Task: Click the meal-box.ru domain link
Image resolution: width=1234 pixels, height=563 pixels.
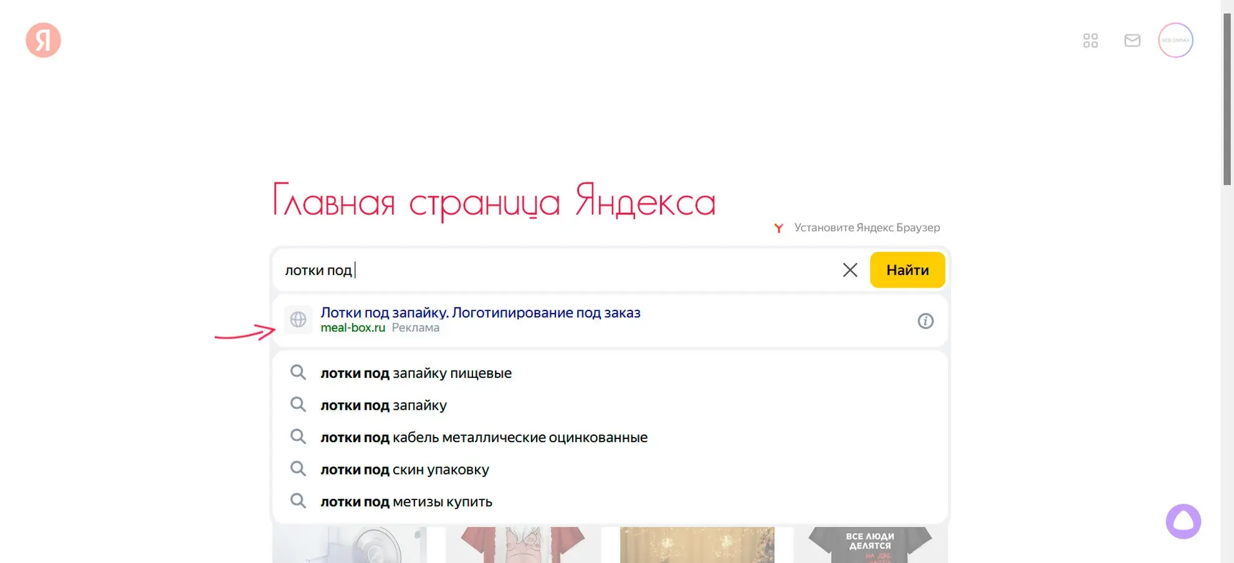Action: (353, 328)
